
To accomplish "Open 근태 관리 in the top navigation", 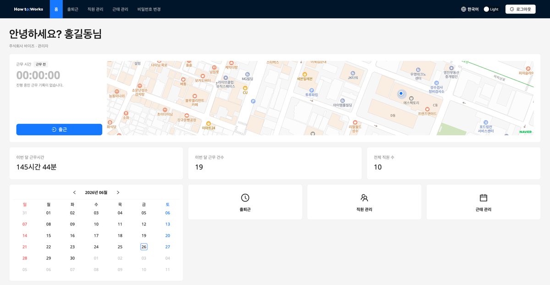I will pyautogui.click(x=120, y=9).
